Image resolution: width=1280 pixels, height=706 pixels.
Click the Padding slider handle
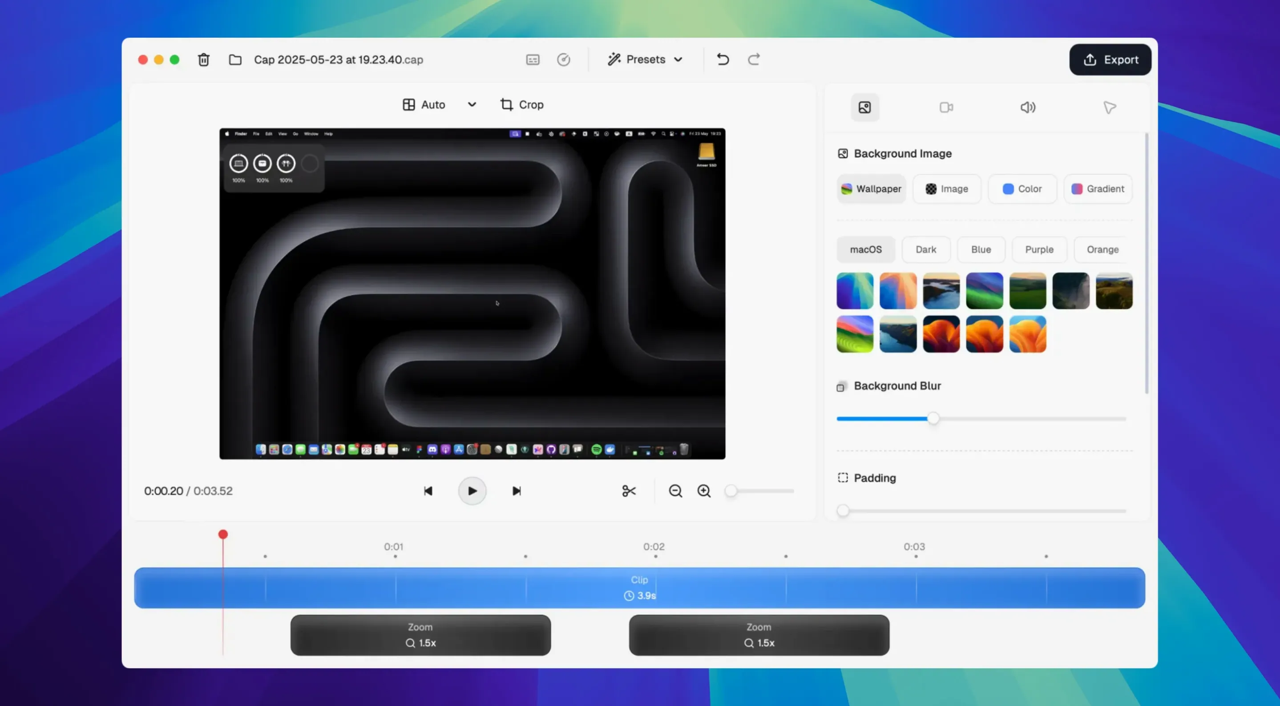843,511
